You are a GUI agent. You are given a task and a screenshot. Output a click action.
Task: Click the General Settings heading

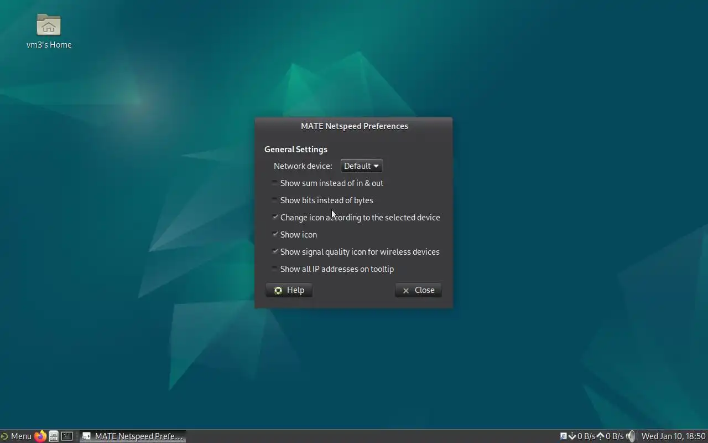(296, 149)
